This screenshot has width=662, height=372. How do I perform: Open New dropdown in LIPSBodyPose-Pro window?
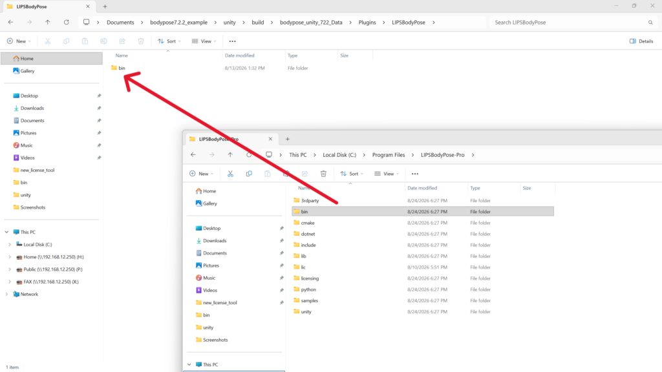(202, 174)
